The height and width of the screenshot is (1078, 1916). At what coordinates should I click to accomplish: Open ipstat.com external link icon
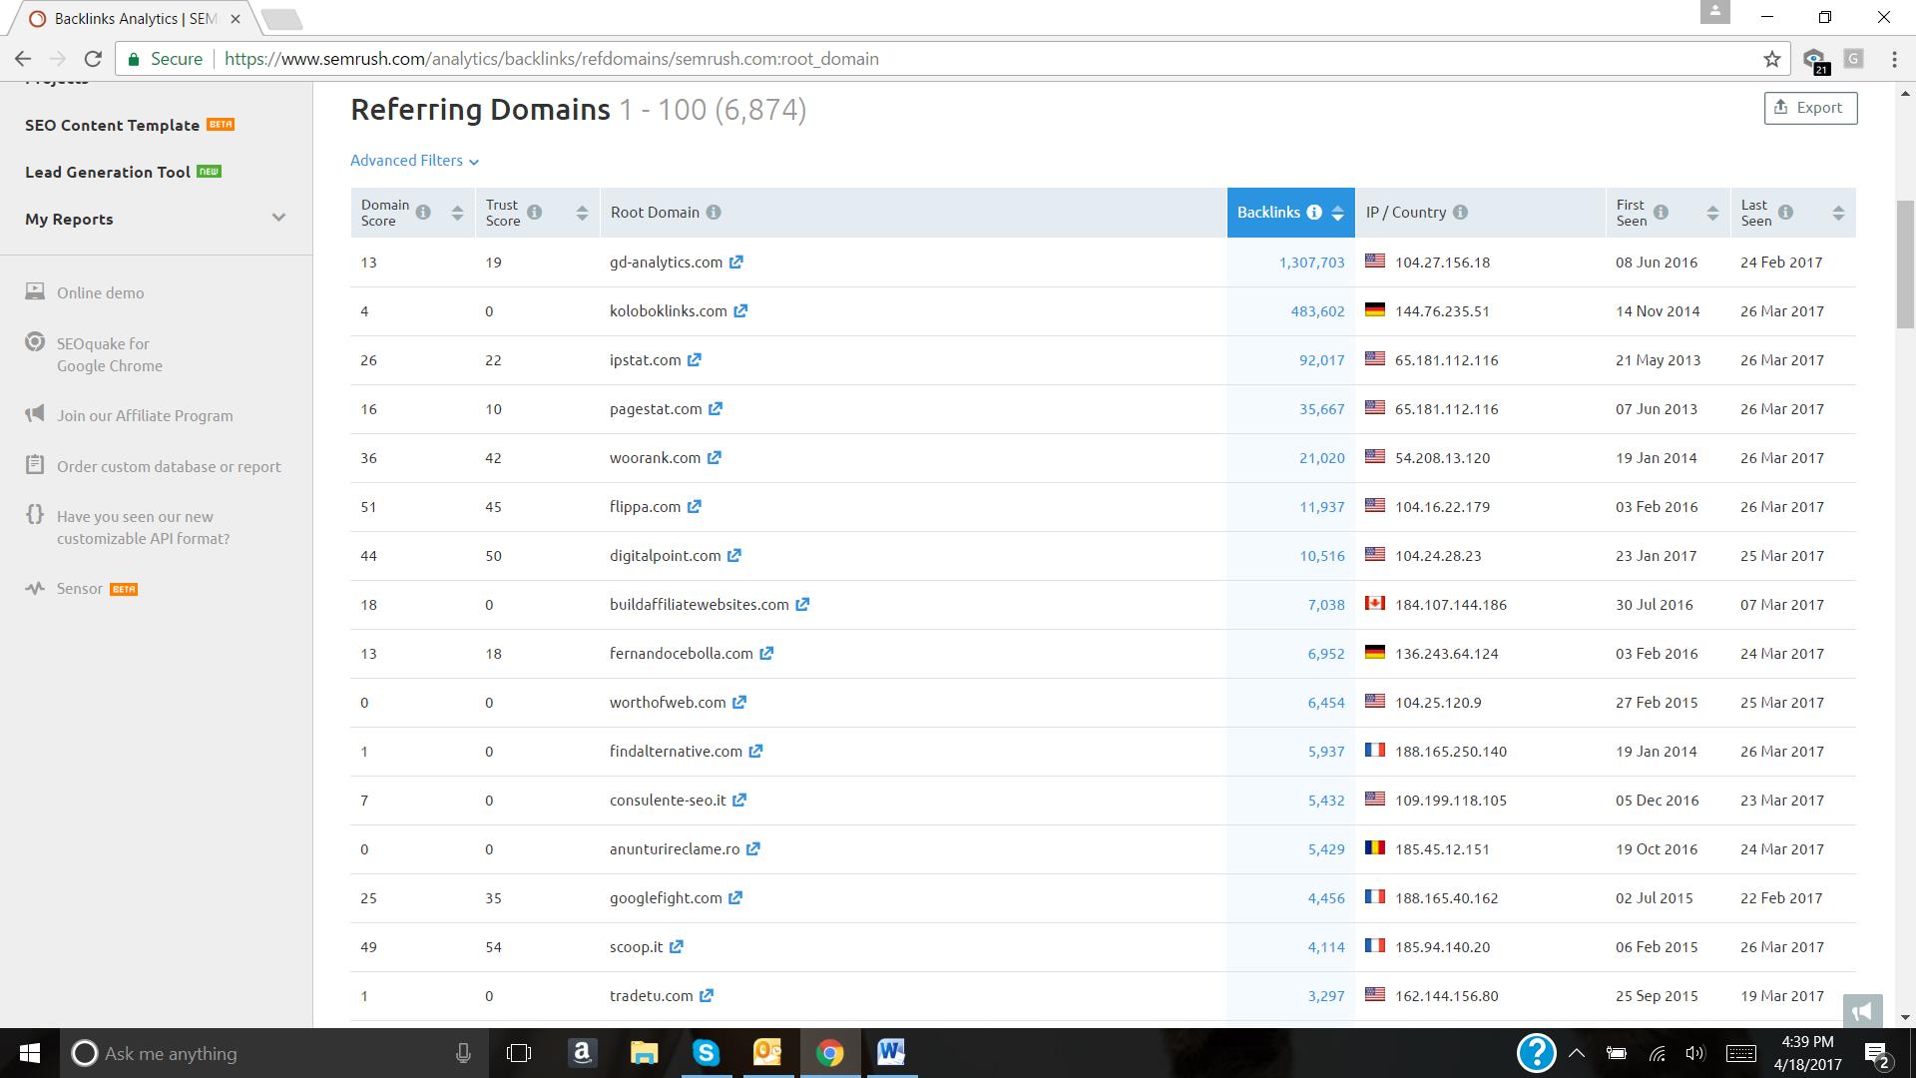pos(695,359)
